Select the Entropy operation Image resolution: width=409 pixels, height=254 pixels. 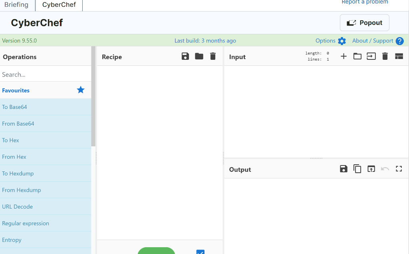(x=46, y=240)
